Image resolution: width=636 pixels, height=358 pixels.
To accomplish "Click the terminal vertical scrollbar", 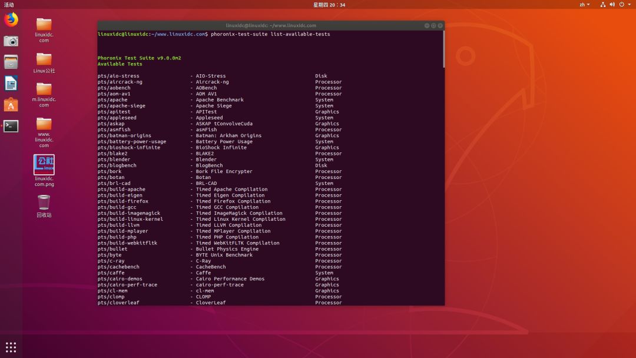I will tap(444, 49).
